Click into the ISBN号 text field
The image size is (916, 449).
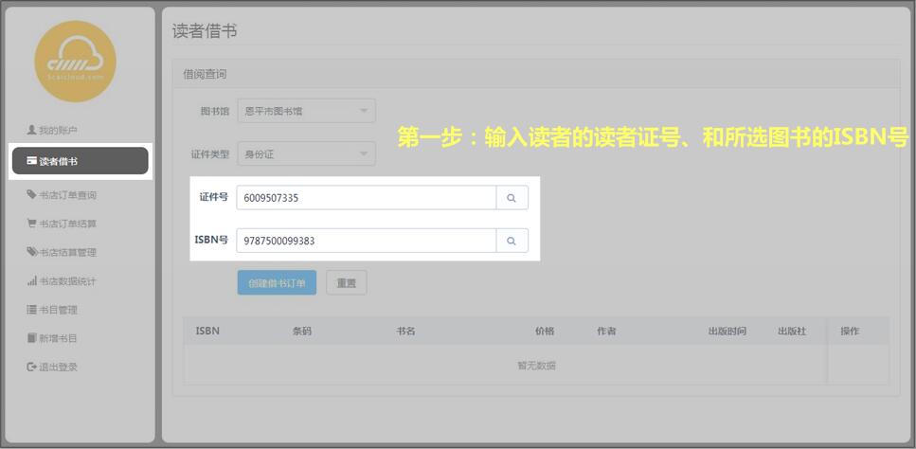pyautogui.click(x=366, y=242)
